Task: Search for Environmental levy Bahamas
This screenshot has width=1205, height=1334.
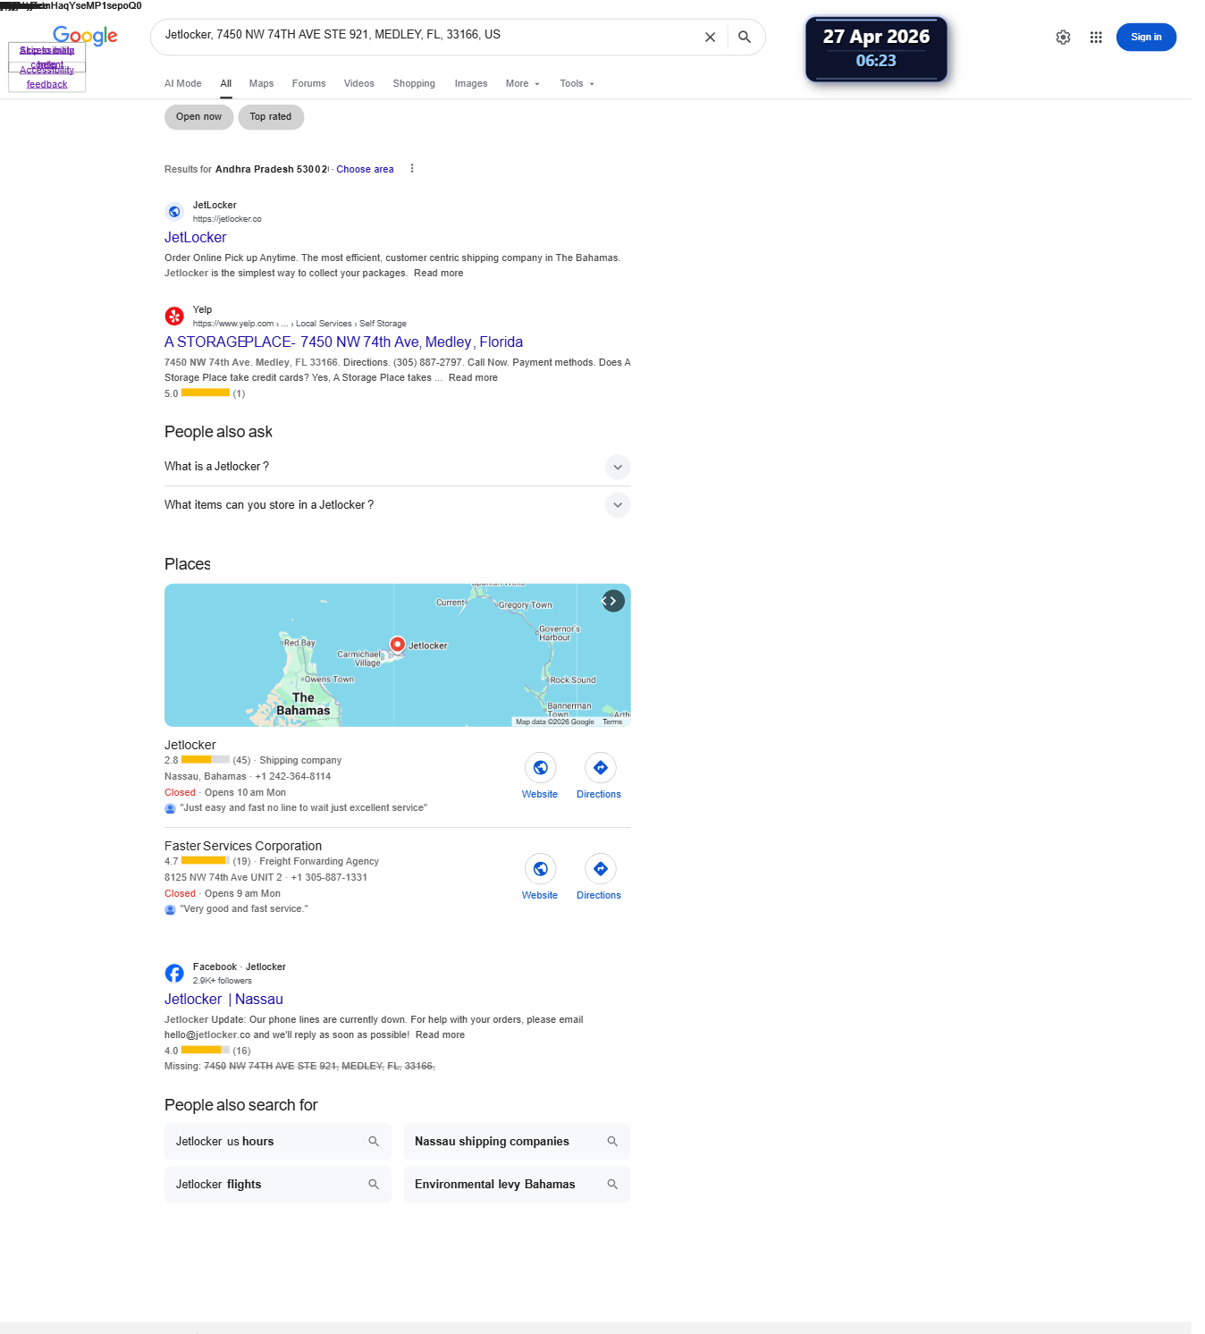Action: pyautogui.click(x=517, y=1185)
